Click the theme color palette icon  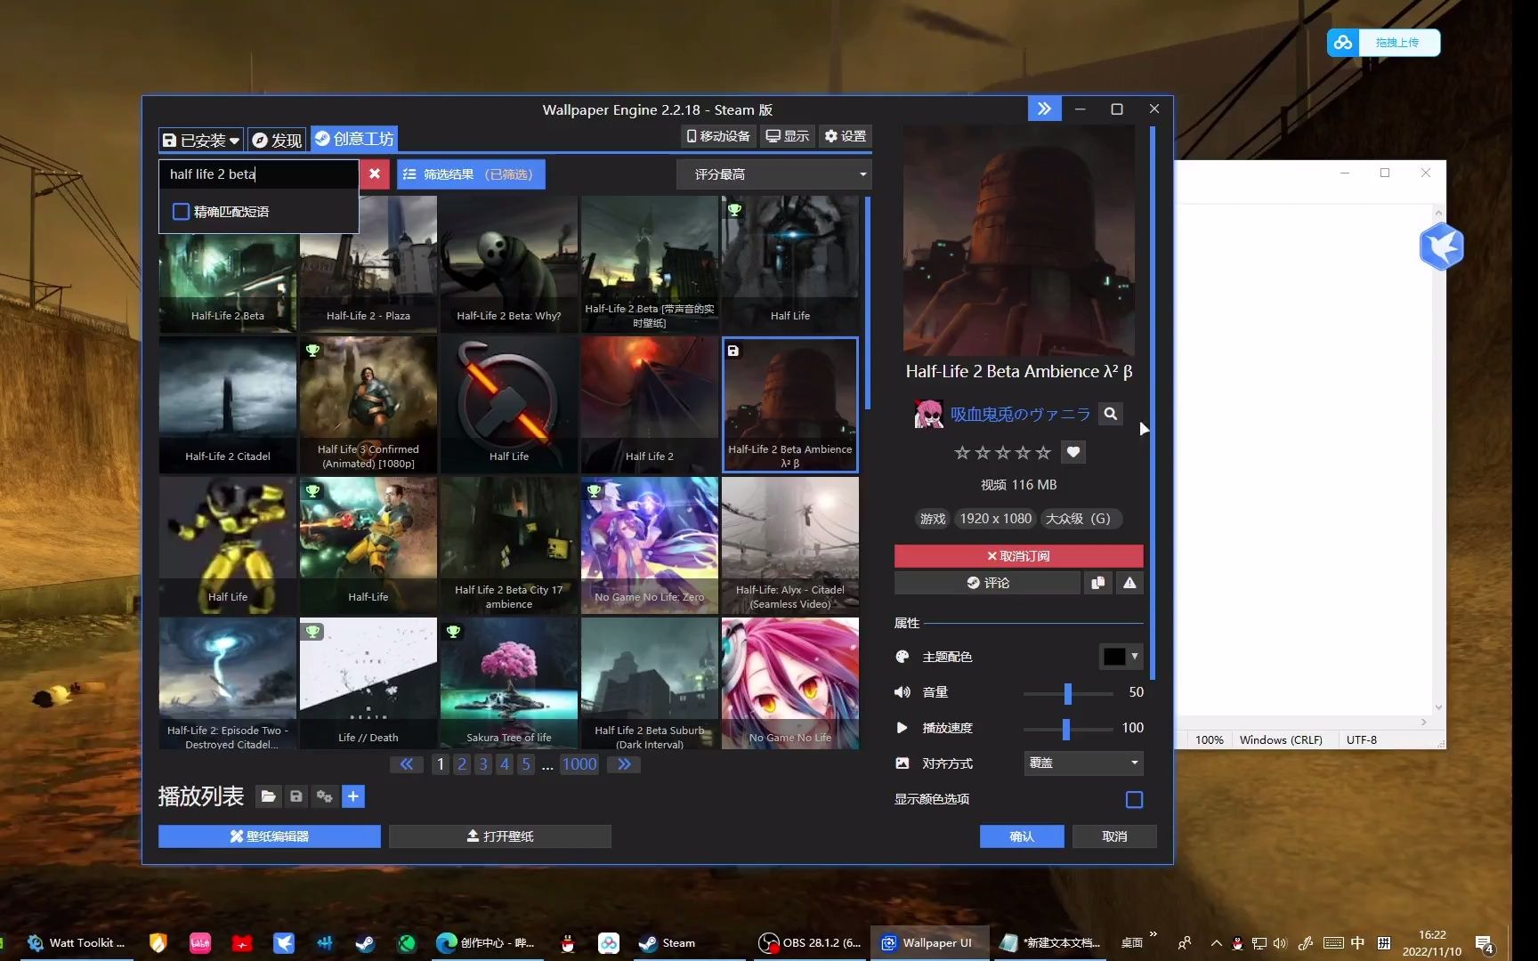coord(902,657)
